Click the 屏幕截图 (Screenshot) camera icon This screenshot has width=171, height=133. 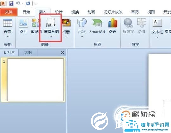point(51,22)
